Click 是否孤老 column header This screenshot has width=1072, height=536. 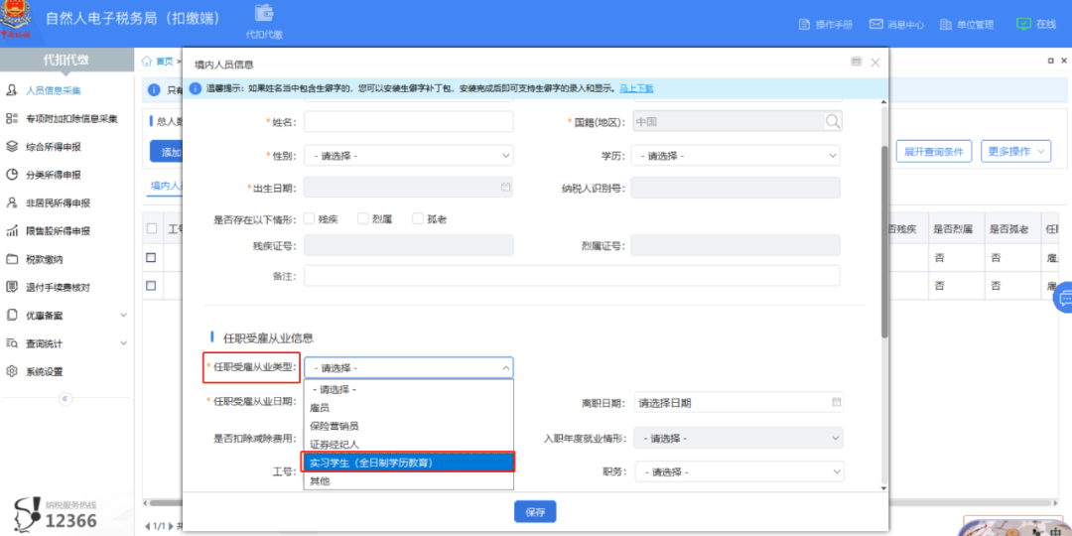pos(1009,229)
